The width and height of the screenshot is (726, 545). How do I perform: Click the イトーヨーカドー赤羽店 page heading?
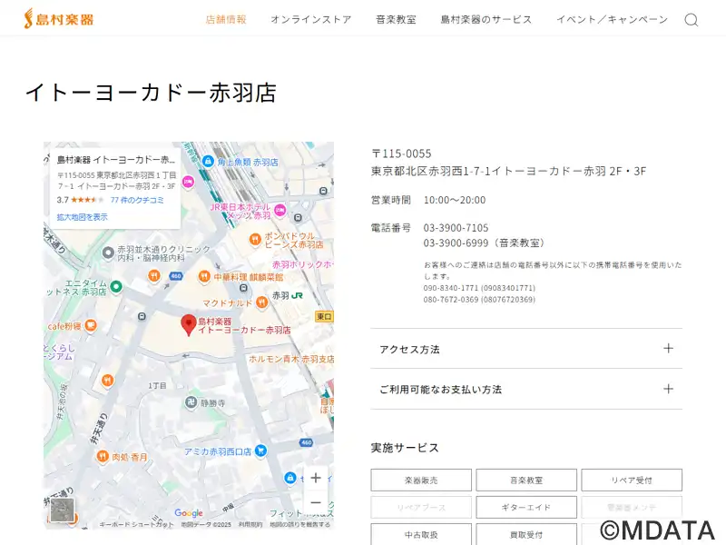pyautogui.click(x=151, y=93)
